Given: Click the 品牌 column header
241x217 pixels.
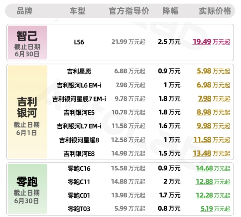Looking at the screenshot, I should (24, 11).
